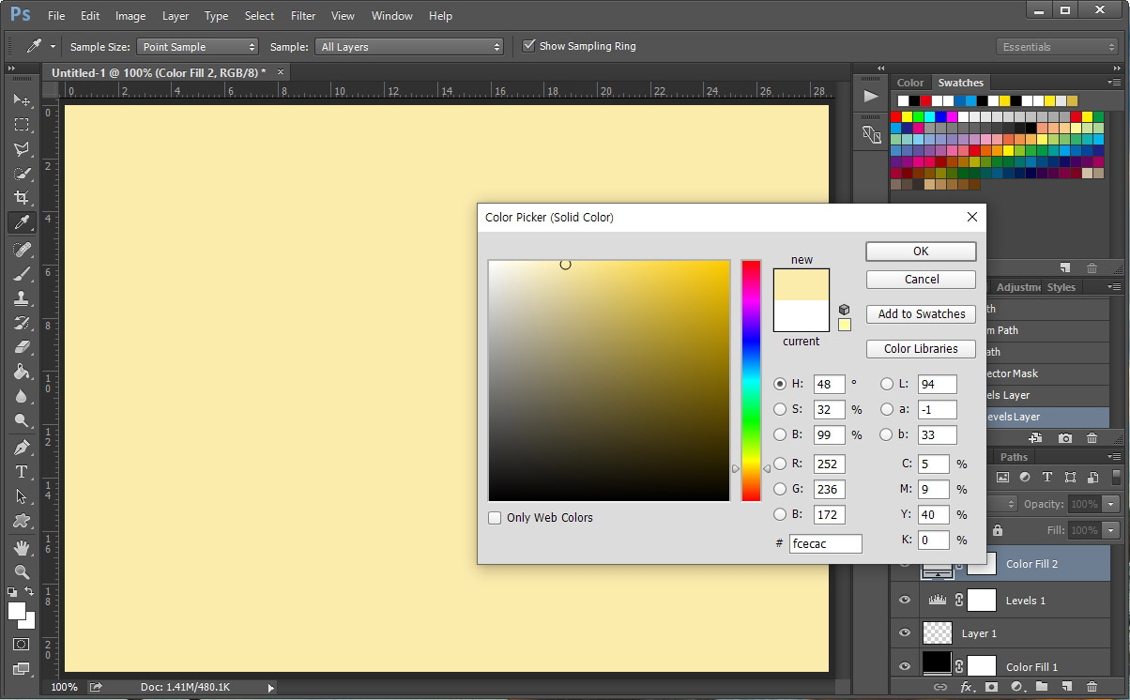Toggle Show Sampling Ring checkbox
The image size is (1130, 700).
[529, 46]
